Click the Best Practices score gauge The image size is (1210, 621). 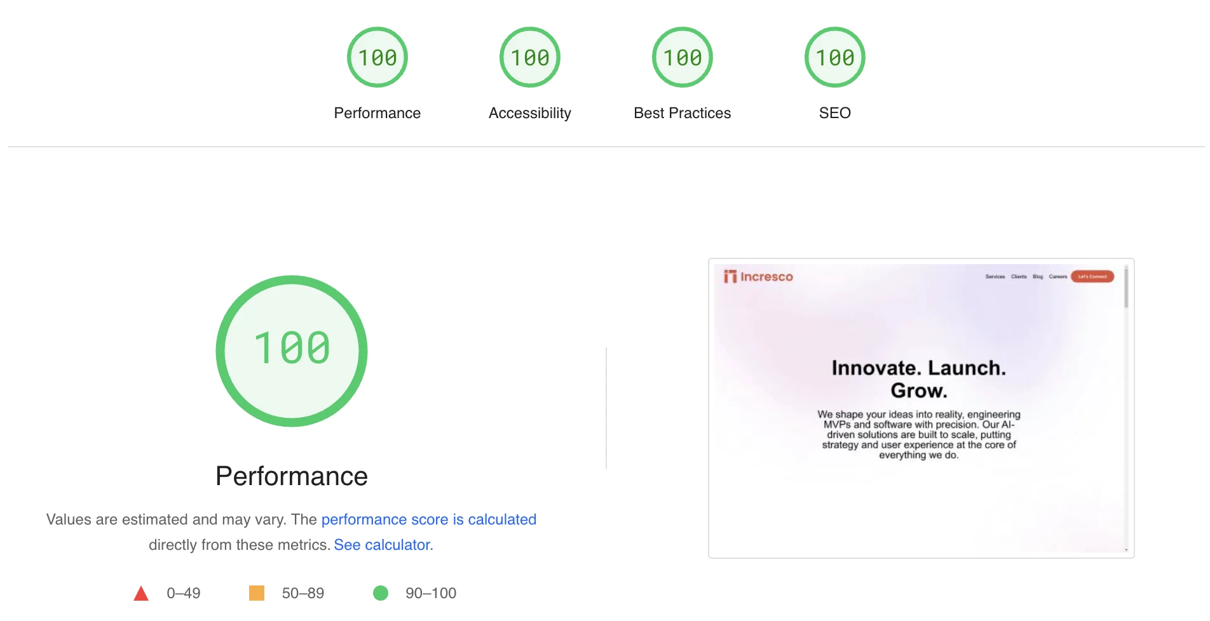(x=682, y=57)
